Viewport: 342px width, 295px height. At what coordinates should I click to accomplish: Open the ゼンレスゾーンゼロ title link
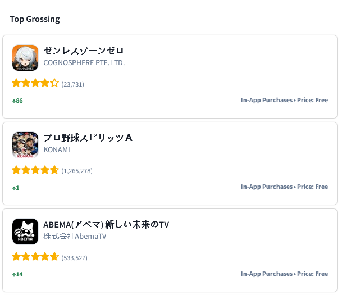(84, 51)
